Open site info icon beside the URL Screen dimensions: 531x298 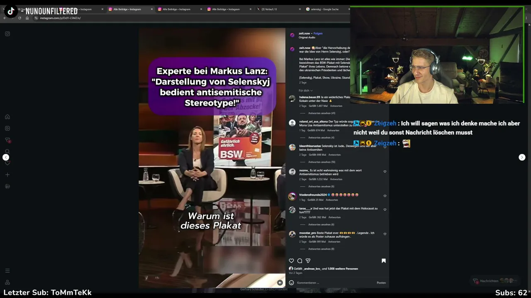[36, 18]
